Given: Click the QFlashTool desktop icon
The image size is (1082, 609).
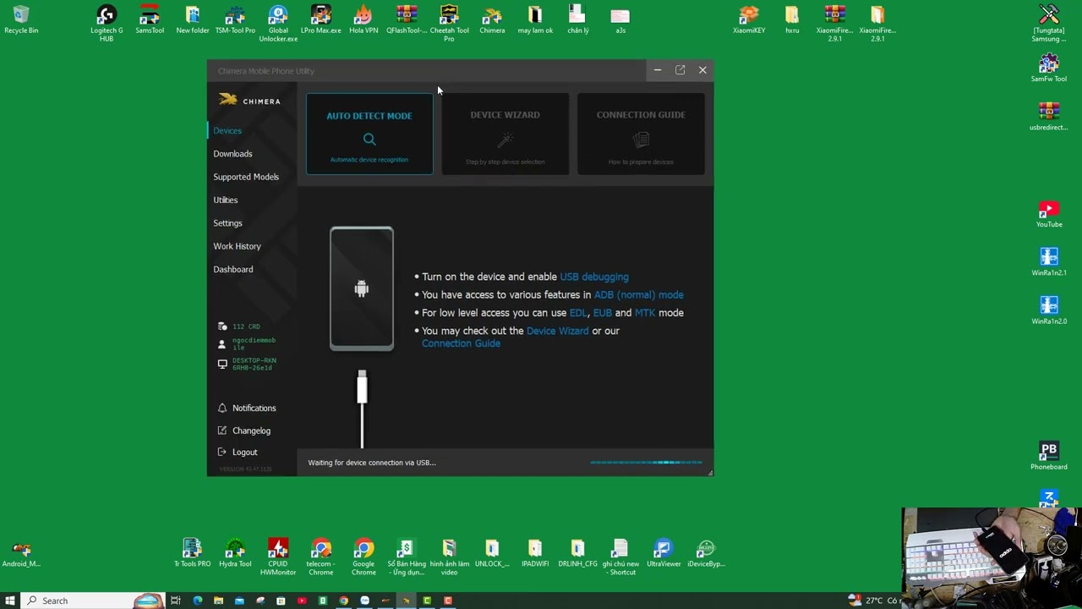Looking at the screenshot, I should click(407, 20).
